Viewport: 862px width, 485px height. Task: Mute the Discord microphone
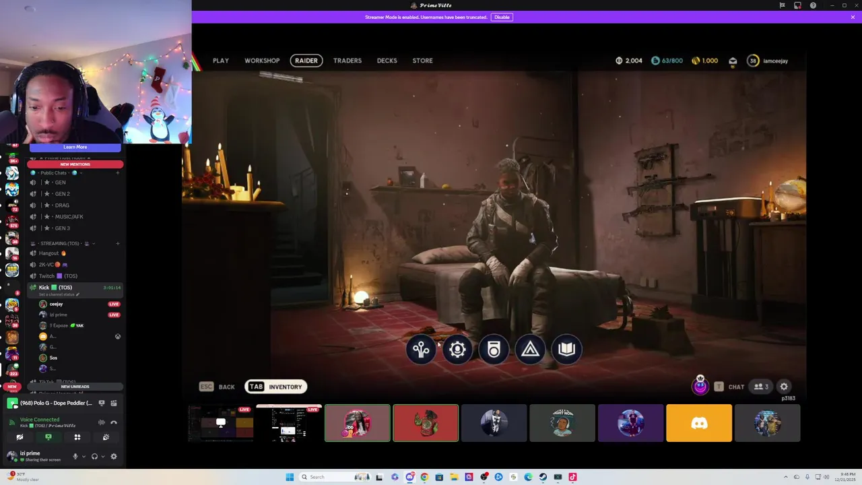pyautogui.click(x=75, y=457)
